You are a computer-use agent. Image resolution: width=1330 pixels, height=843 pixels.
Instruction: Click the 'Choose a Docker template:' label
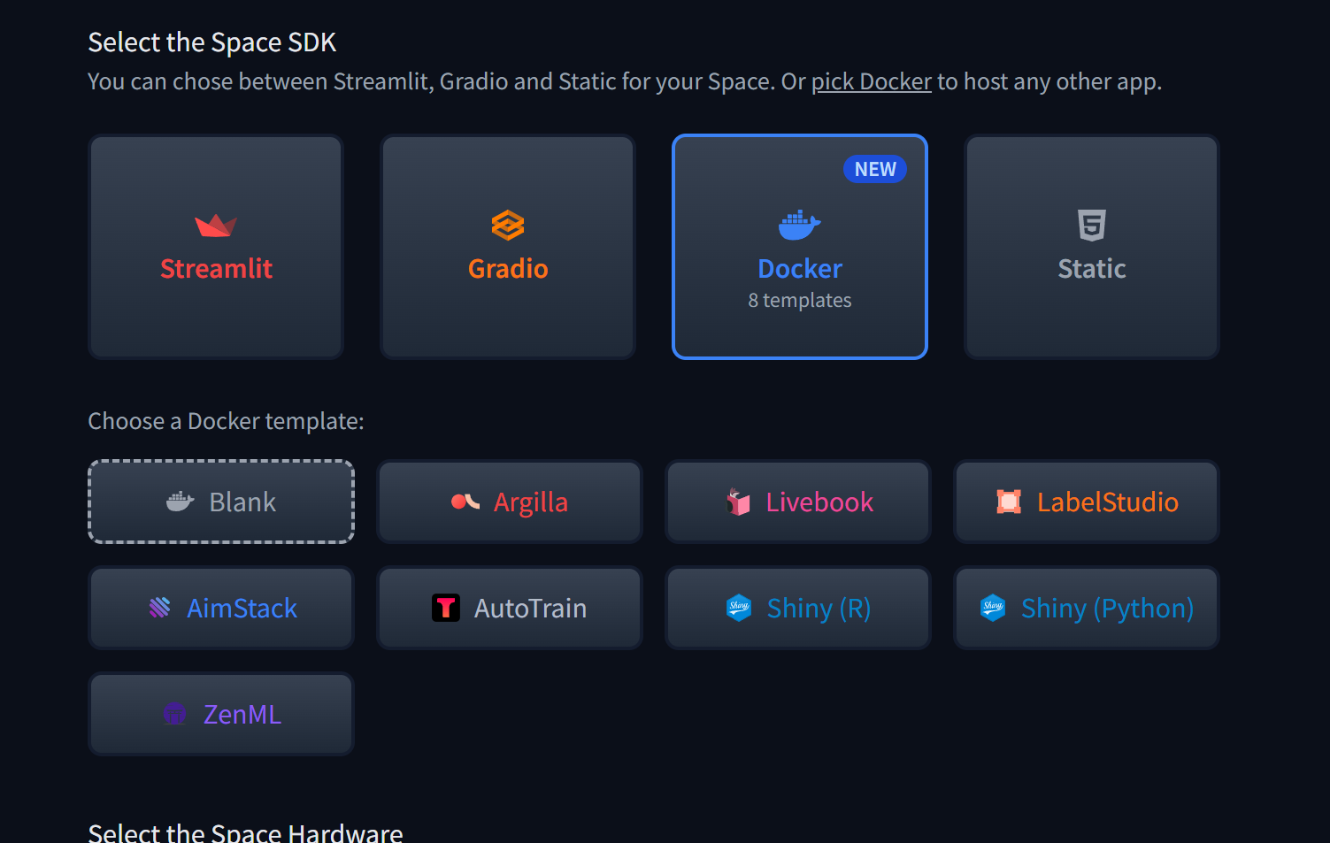(x=226, y=421)
